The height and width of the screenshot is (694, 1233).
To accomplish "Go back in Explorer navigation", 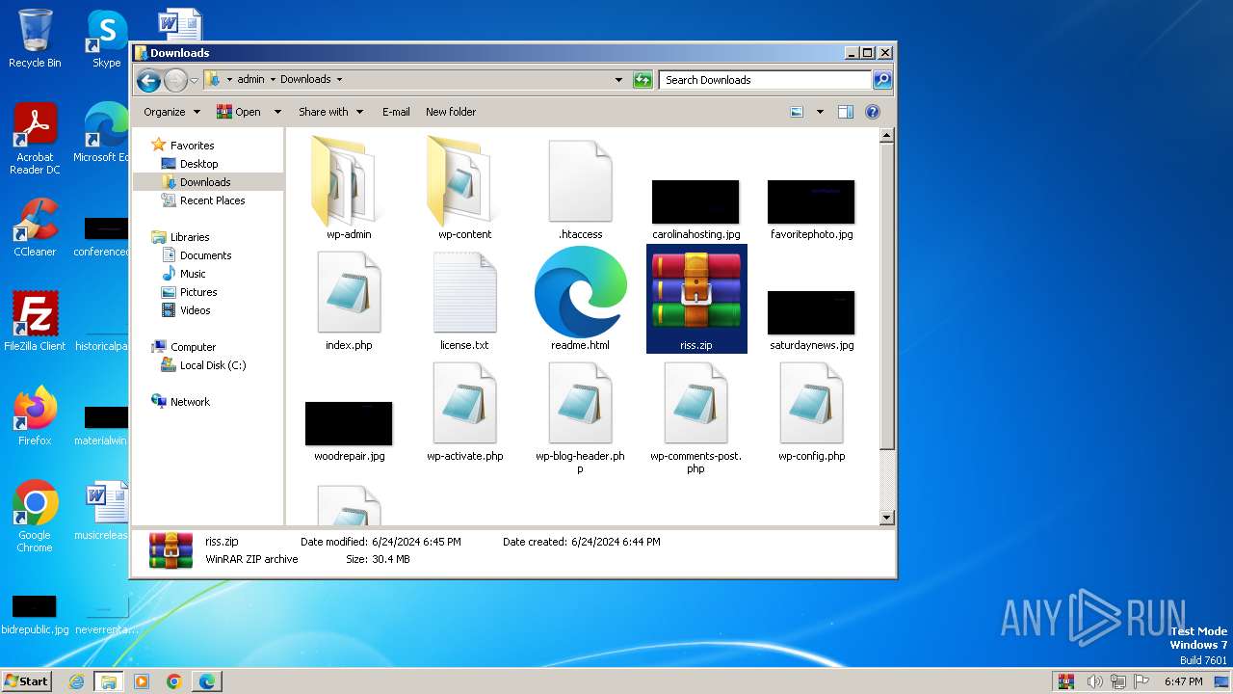I will click(148, 80).
